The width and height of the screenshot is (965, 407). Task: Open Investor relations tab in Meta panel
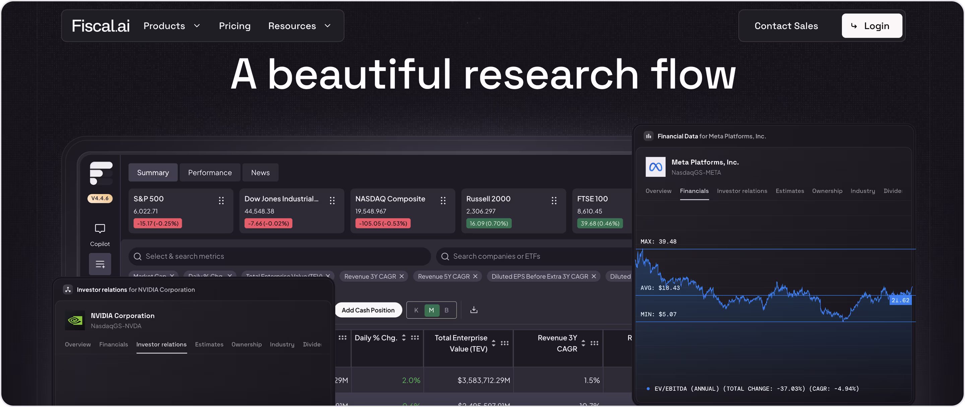pos(742,191)
